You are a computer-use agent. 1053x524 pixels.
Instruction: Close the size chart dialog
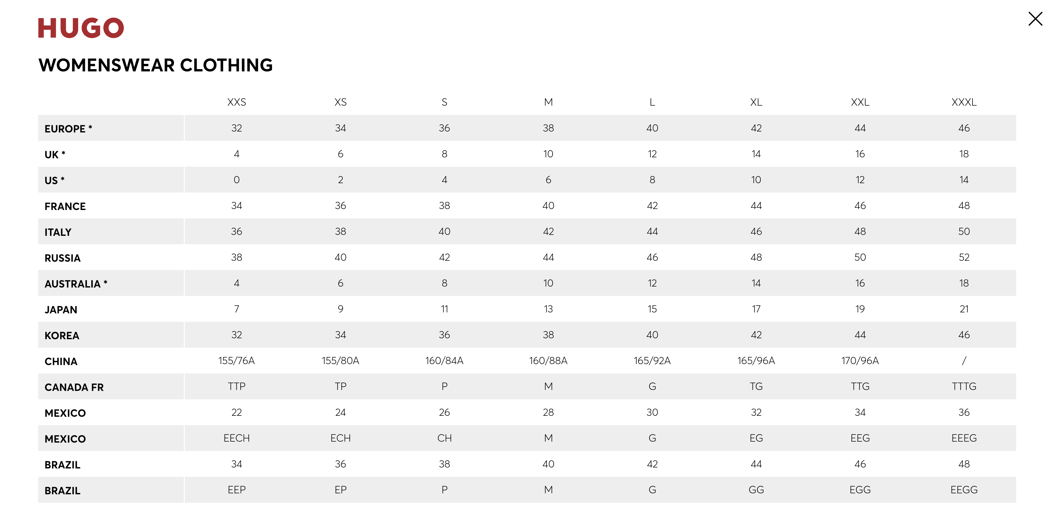pyautogui.click(x=1035, y=19)
